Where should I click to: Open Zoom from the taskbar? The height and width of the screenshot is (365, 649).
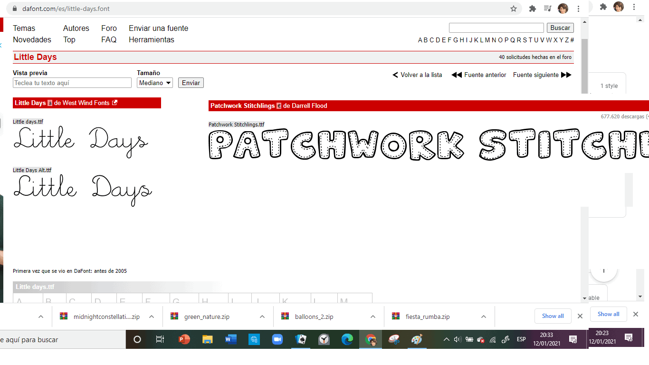[277, 339]
